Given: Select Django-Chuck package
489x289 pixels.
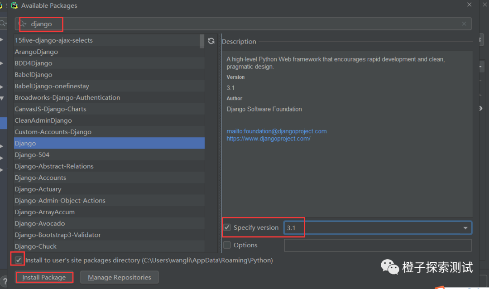Looking at the screenshot, I should coord(109,246).
